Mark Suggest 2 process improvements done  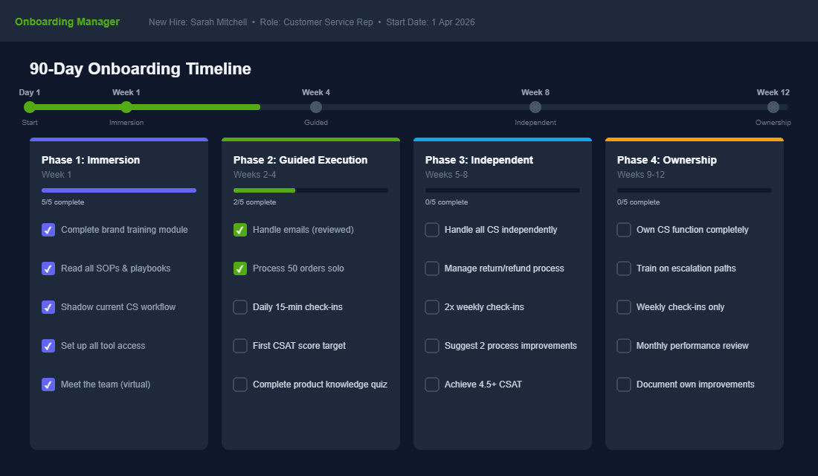[431, 346]
